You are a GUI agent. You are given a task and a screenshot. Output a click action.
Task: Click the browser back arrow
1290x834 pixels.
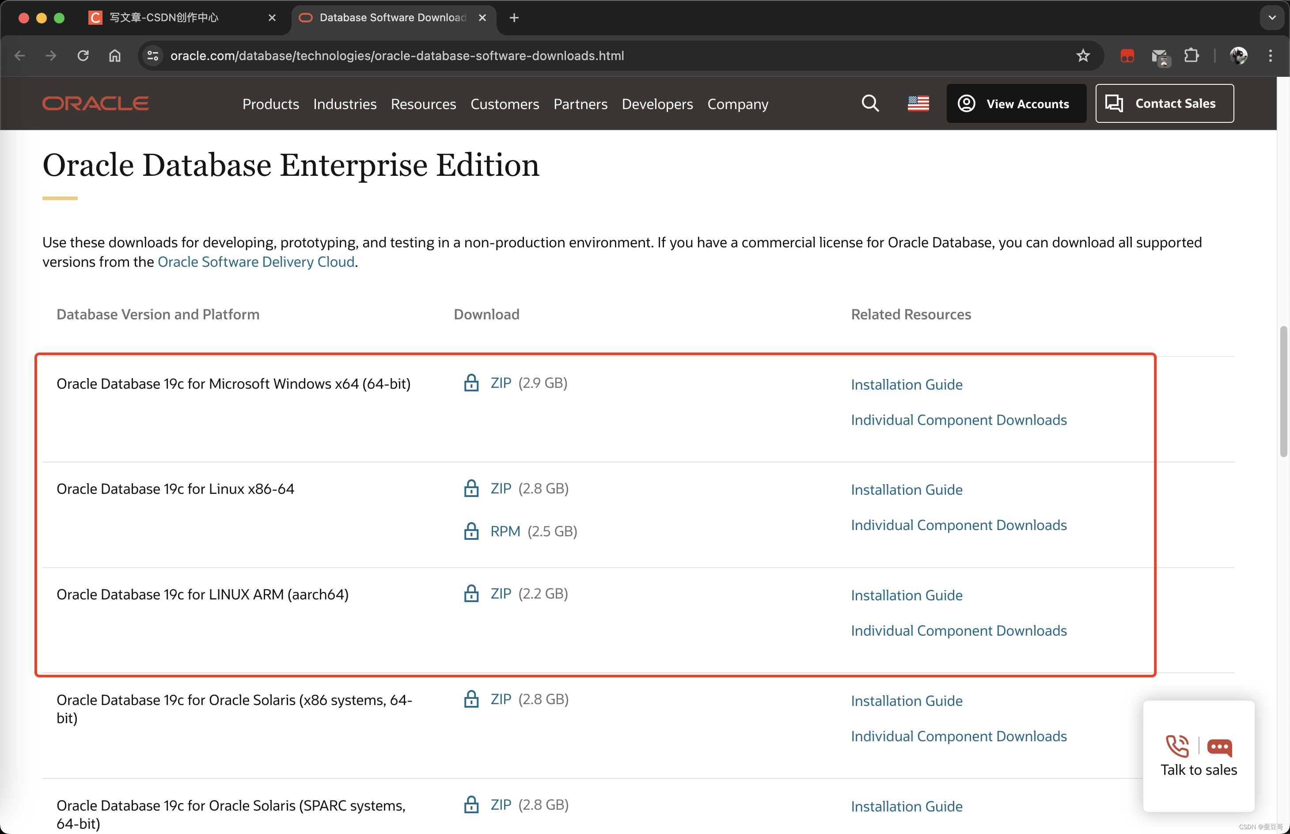pos(20,56)
